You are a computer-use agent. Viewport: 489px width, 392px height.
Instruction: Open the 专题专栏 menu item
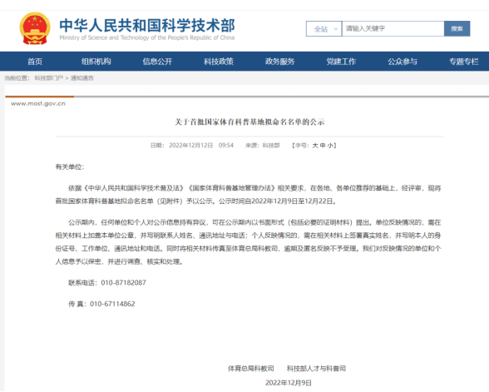click(464, 62)
